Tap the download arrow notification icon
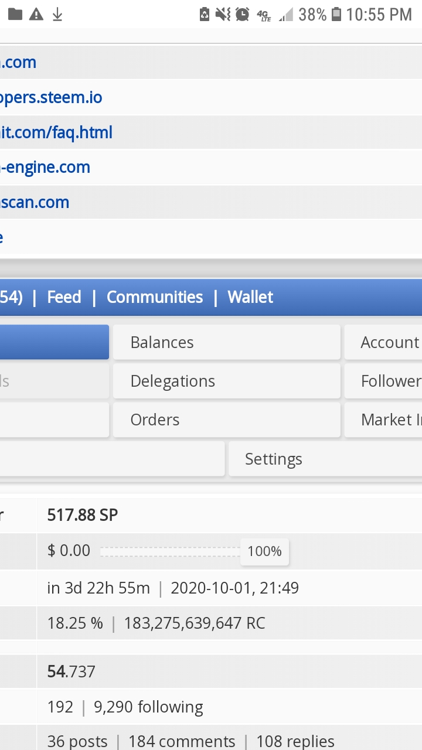This screenshot has height=750, width=422. pyautogui.click(x=57, y=14)
